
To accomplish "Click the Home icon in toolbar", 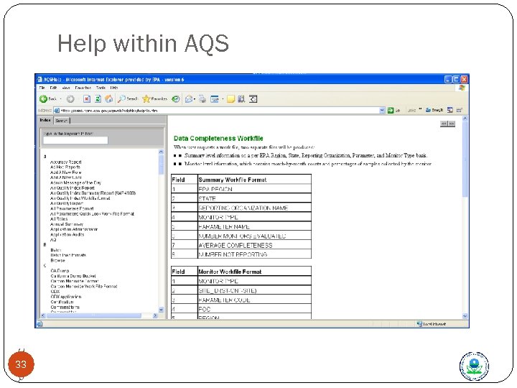I will point(109,98).
